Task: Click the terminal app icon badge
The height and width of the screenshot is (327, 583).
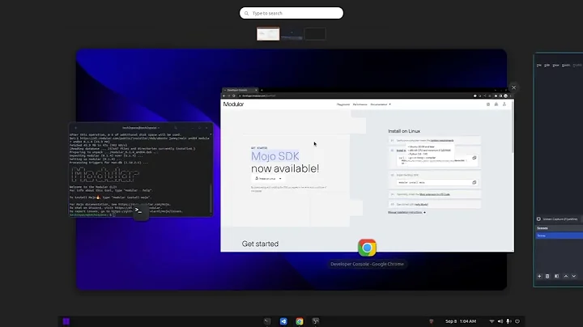Action: point(141,211)
